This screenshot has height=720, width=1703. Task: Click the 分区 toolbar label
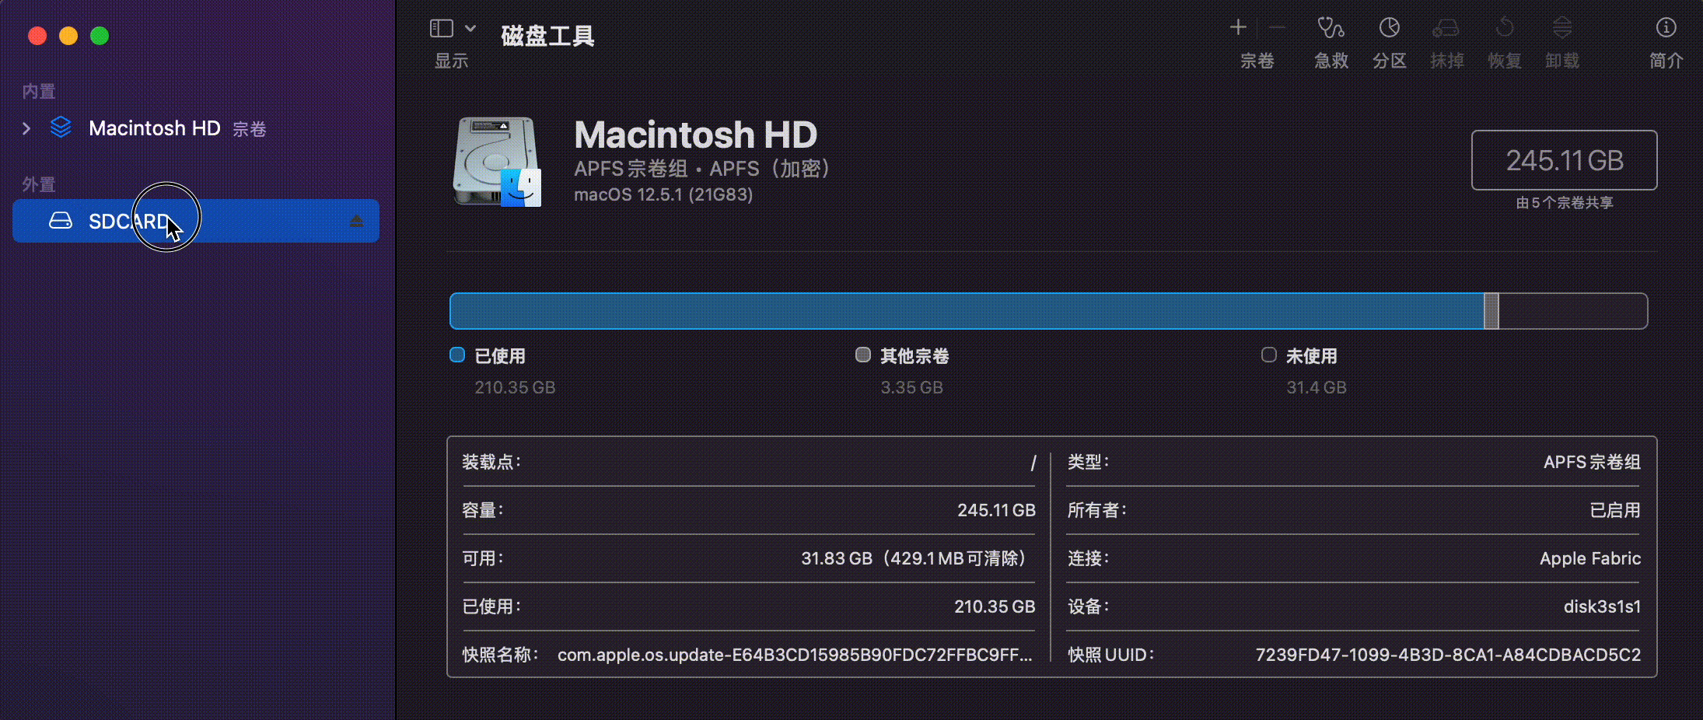point(1390,61)
